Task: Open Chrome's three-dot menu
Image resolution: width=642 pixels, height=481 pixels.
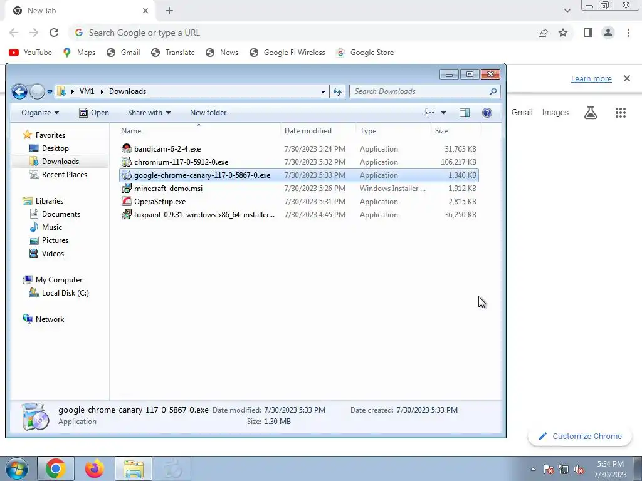Action: [628, 33]
